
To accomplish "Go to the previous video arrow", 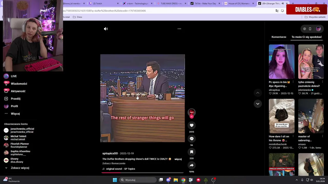I will coord(258,93).
